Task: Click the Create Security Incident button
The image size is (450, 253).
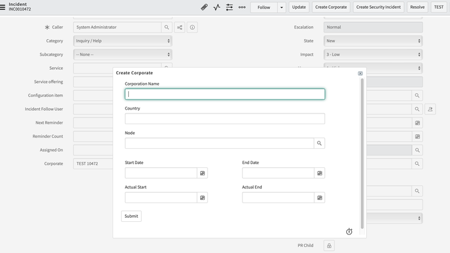Action: [378, 7]
